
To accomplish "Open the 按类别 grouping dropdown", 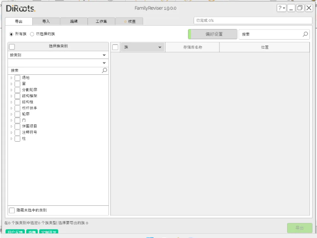I will click(58, 55).
